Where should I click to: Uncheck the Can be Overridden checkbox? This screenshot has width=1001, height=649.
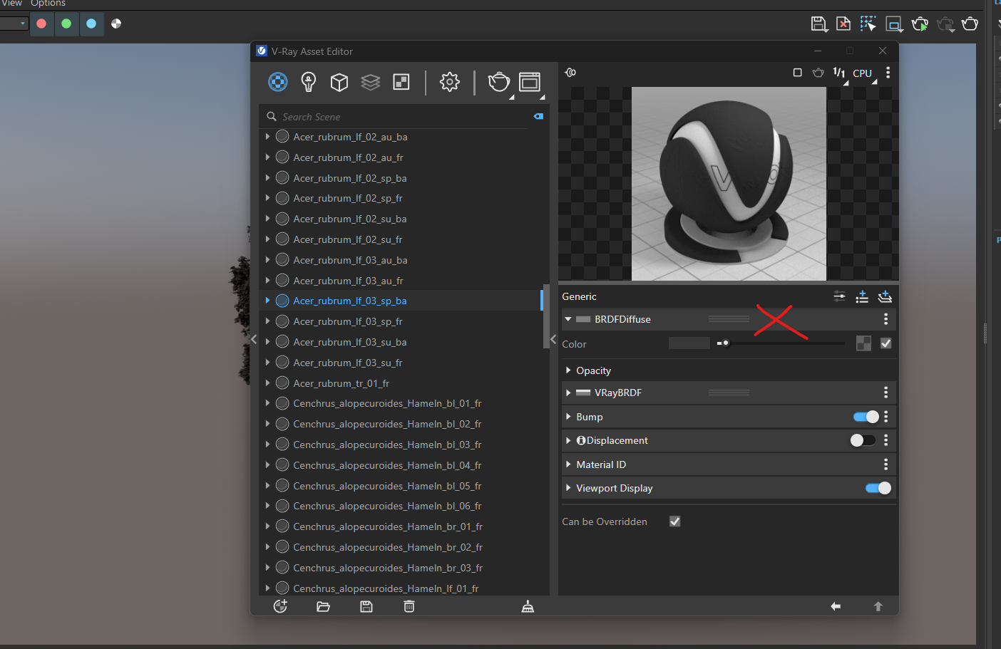[675, 521]
